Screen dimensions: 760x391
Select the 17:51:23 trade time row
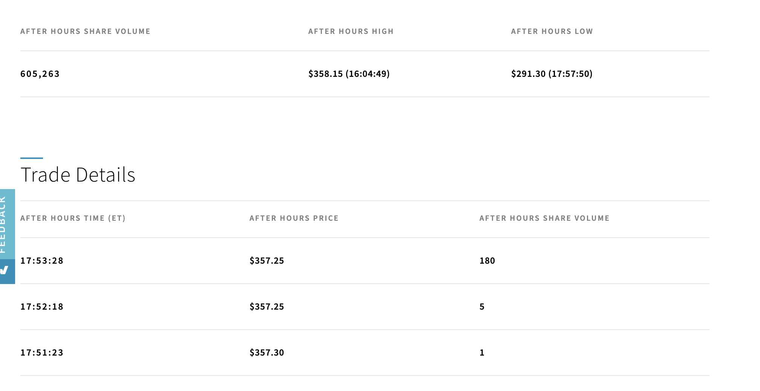tap(42, 353)
